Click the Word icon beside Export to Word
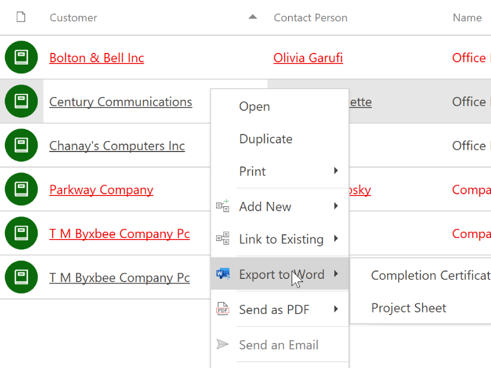 click(223, 274)
